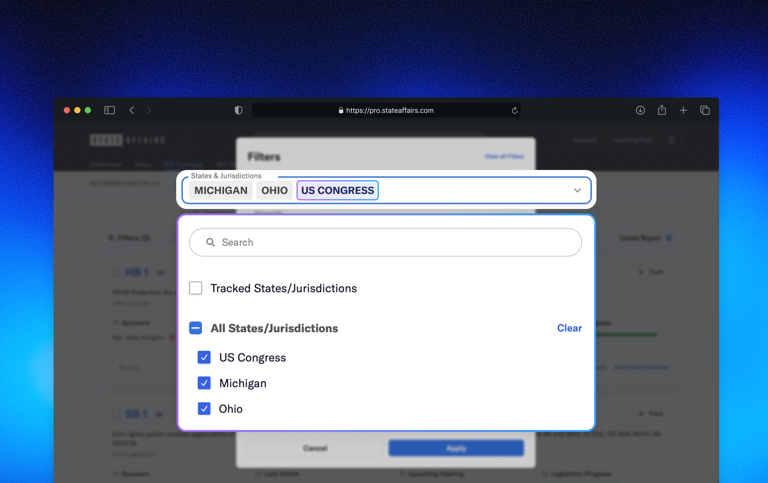Image resolution: width=768 pixels, height=483 pixels.
Task: Enable Tracked States/Jurisdictions checkbox
Action: pos(196,288)
